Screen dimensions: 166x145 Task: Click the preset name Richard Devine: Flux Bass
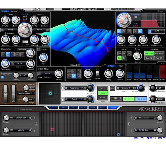click(83, 9)
